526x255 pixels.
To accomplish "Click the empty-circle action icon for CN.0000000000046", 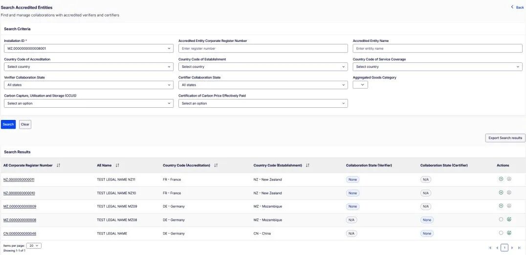I will (x=501, y=233).
